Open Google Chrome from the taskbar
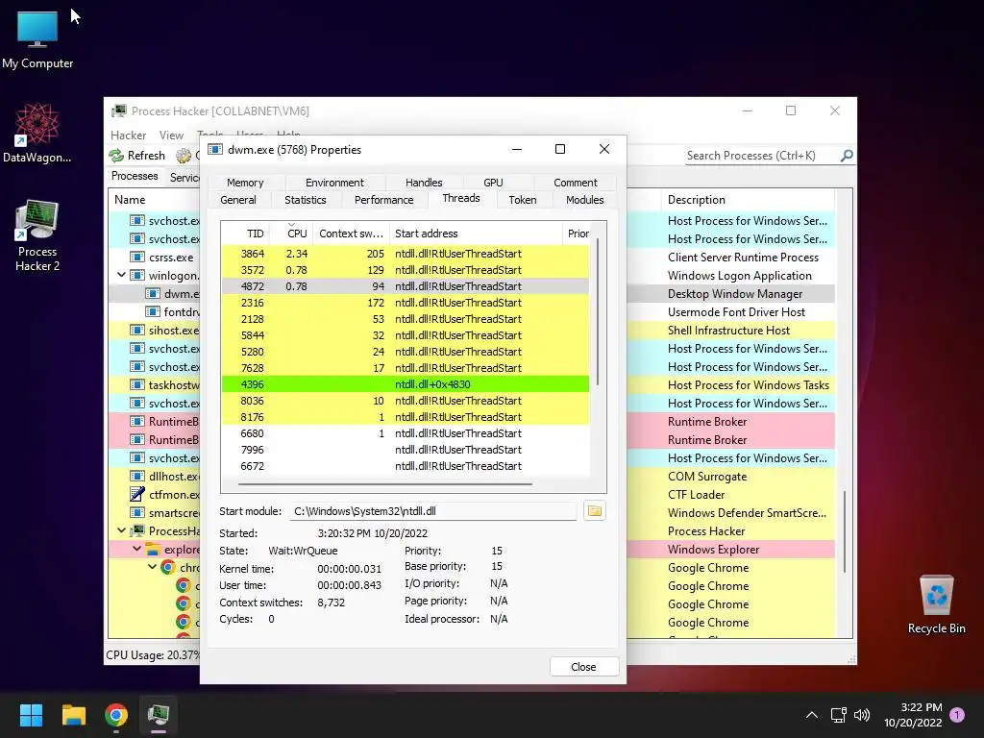Image resolution: width=984 pixels, height=738 pixels. (x=116, y=715)
